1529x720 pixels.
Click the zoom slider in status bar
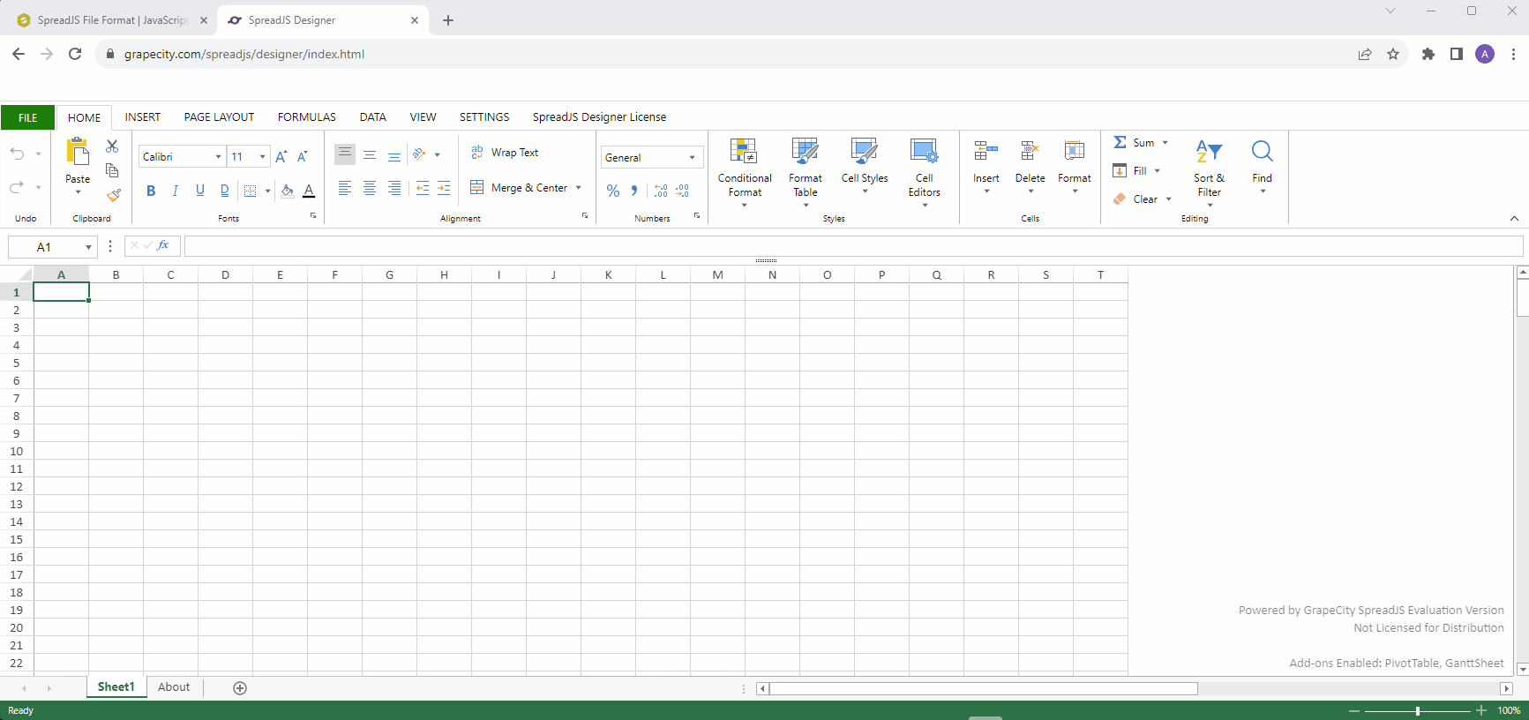(1418, 711)
